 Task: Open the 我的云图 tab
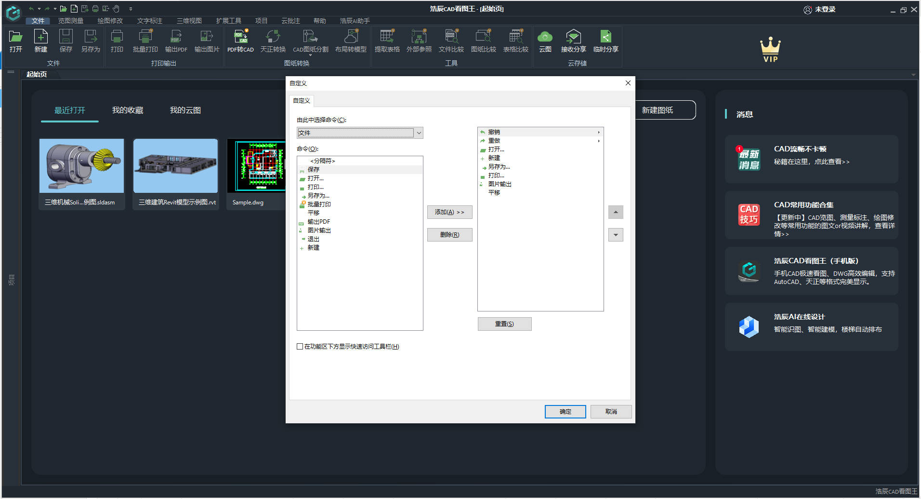185,110
